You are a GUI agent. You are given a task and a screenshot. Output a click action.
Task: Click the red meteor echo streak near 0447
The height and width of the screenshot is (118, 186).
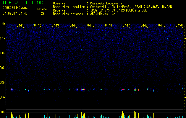[123, 90]
